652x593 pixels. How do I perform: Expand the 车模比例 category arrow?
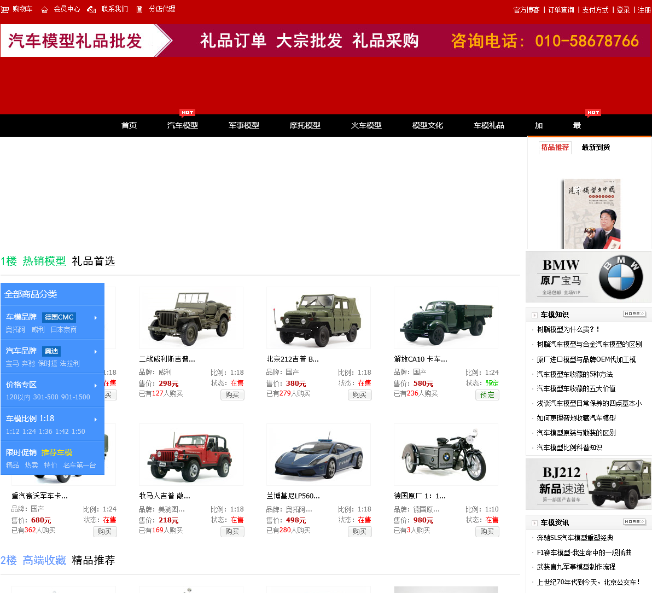point(96,420)
